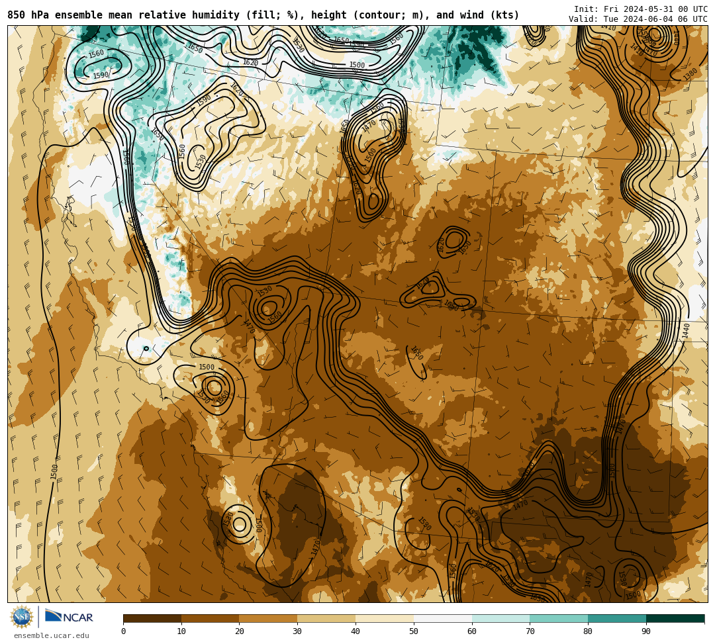The width and height of the screenshot is (715, 644).
Task: Click the 'Valid: Tue 2024-06-04 06 UTC' text
Action: 638,19
